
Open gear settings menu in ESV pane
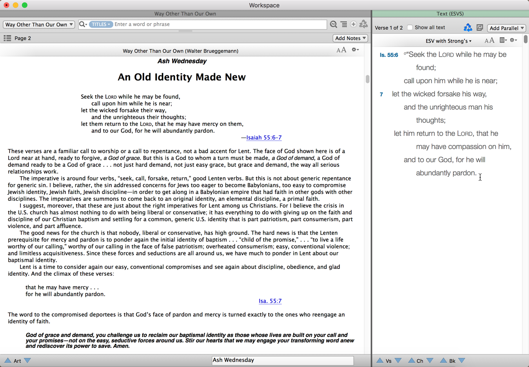coord(514,40)
